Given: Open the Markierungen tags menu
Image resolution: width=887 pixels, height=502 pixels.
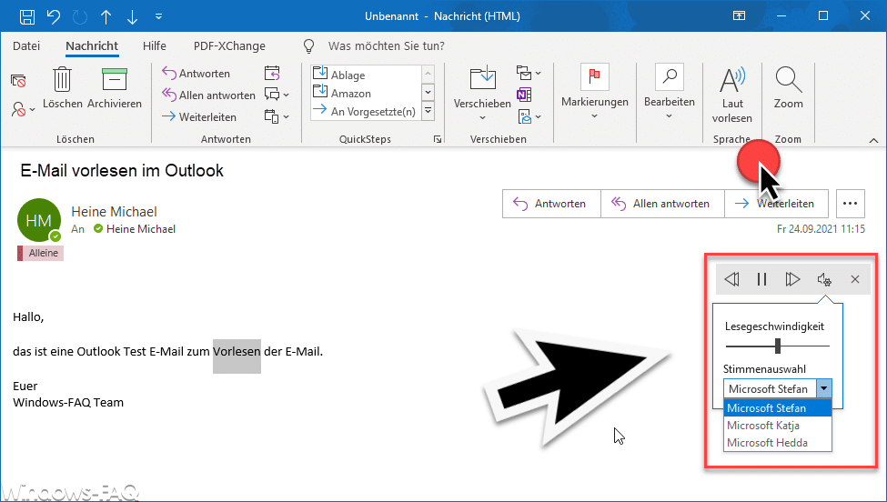Looking at the screenshot, I should coord(595,92).
